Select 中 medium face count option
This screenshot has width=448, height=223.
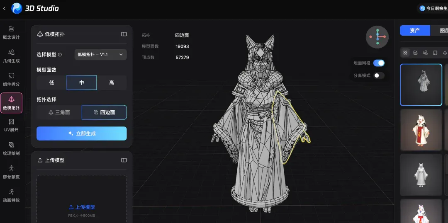(x=82, y=82)
